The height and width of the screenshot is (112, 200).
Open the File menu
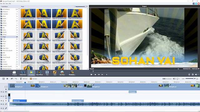pyautogui.click(x=1, y=4)
